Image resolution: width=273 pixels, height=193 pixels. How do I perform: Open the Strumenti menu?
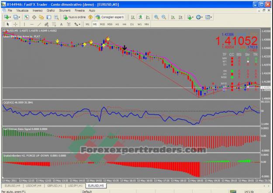coord(65,10)
